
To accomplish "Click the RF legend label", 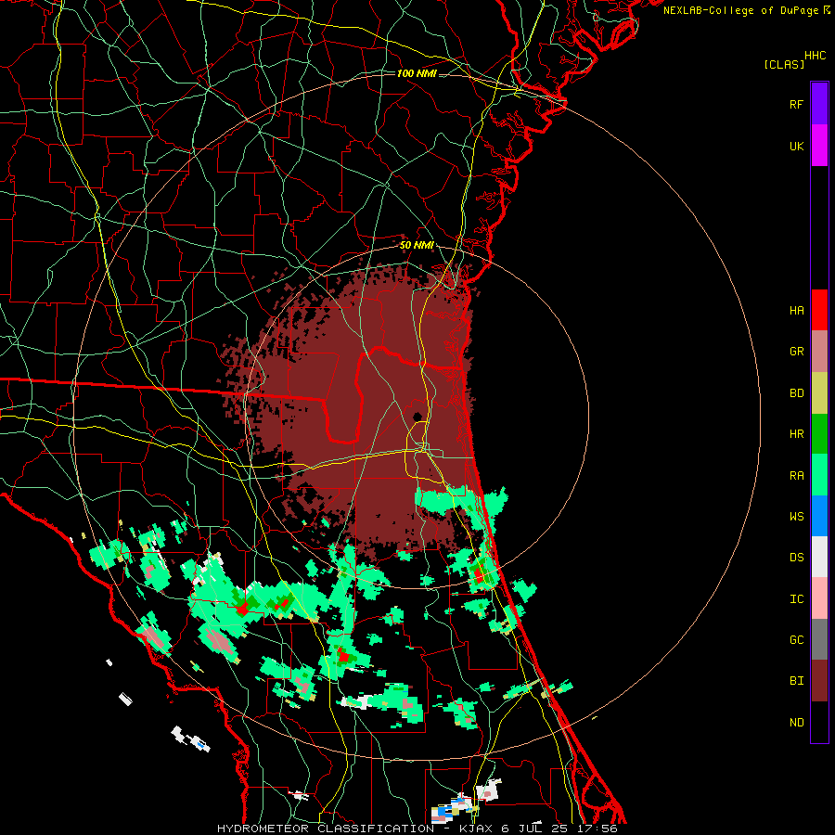I will click(796, 104).
